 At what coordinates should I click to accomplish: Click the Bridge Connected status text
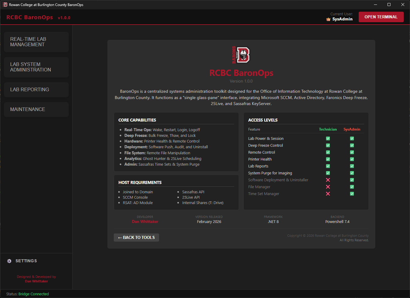34,294
